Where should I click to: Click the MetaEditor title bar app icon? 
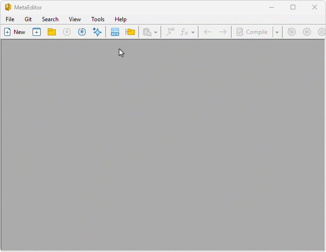click(x=8, y=7)
